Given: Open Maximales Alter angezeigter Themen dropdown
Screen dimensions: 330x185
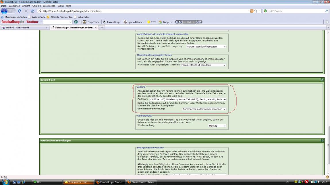Looking at the screenshot, I should (x=203, y=65).
